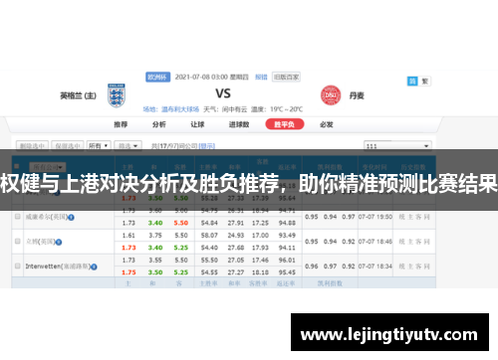Click the 返还率 footer label

[x=286, y=283]
